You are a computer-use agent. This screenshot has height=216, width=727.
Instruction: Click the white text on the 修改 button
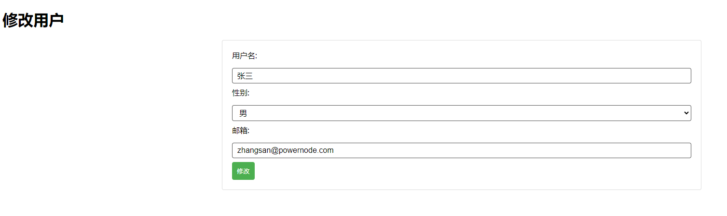coord(243,171)
